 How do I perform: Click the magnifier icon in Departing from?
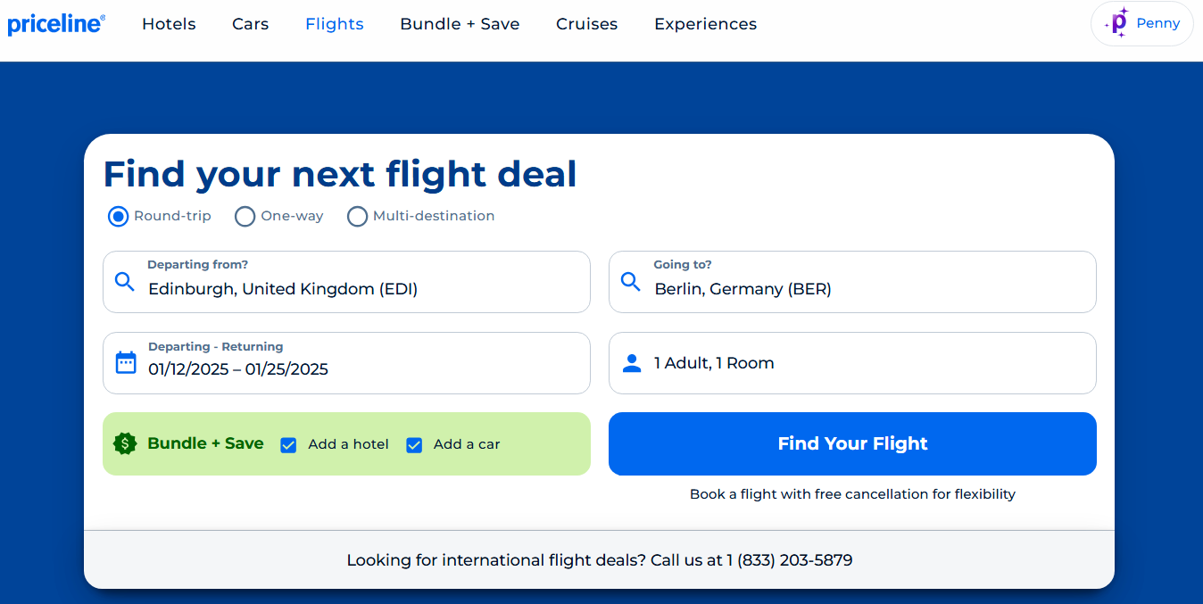pos(125,282)
